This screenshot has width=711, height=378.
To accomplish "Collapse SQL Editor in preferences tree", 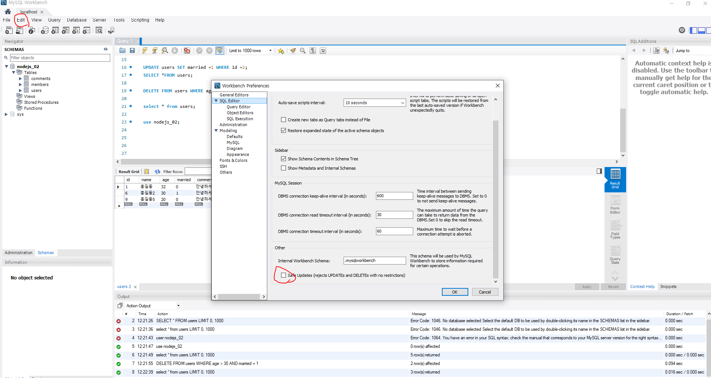I will 216,101.
